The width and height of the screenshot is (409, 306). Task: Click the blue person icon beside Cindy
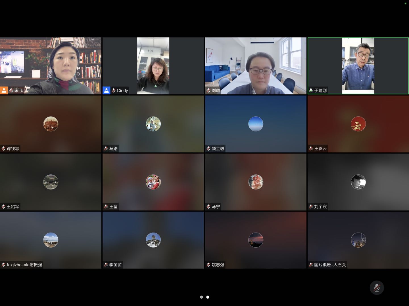[x=106, y=90]
